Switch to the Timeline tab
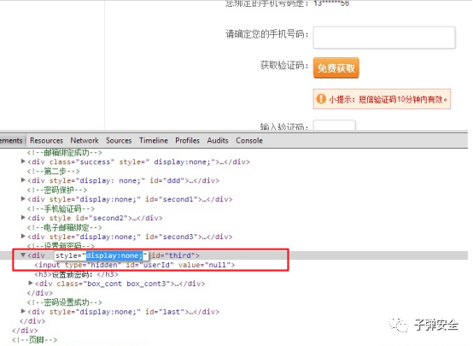This screenshot has height=346, width=473. [154, 140]
